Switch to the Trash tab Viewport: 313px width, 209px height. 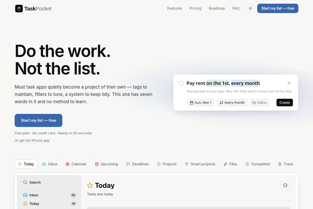pos(286,164)
